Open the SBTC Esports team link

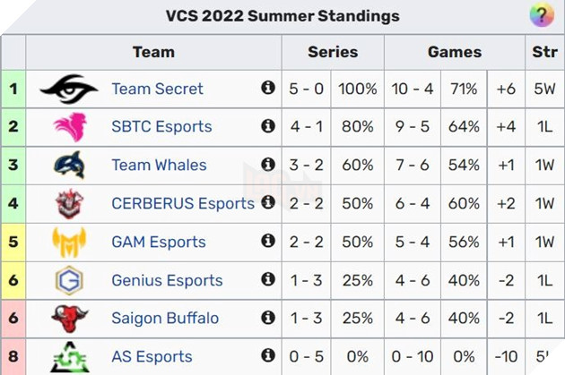click(161, 127)
